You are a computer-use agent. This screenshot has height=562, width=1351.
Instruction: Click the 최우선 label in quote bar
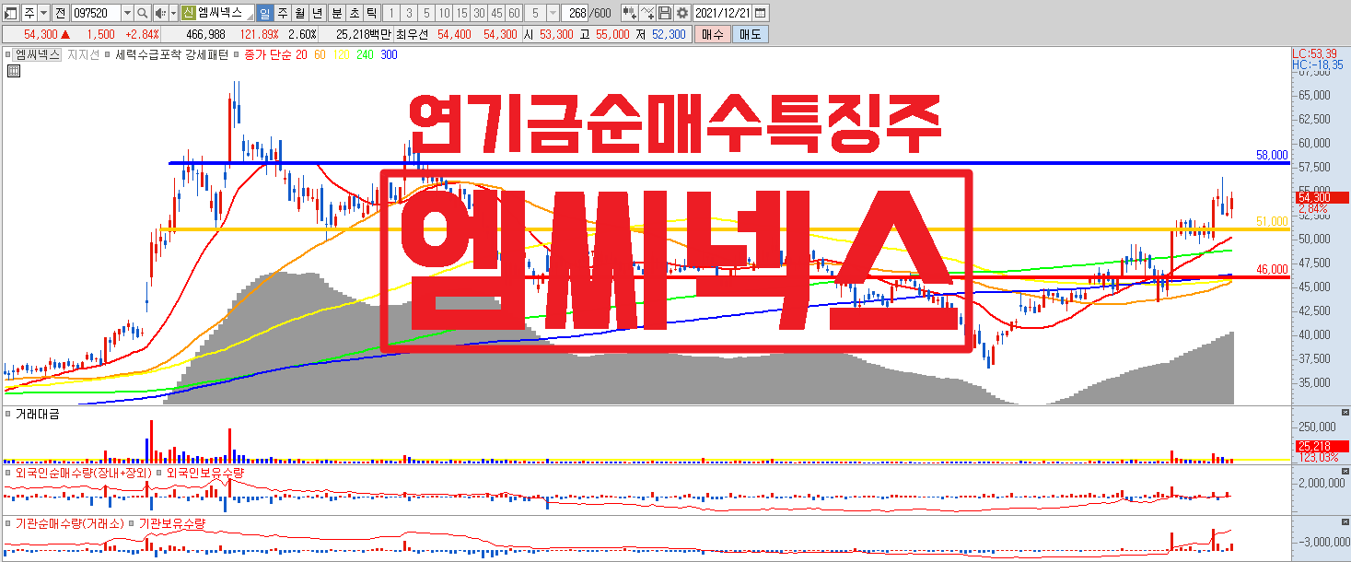(x=412, y=34)
